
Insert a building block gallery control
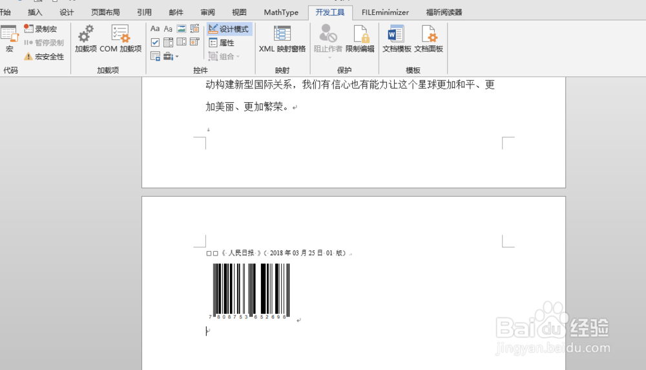pyautogui.click(x=194, y=29)
